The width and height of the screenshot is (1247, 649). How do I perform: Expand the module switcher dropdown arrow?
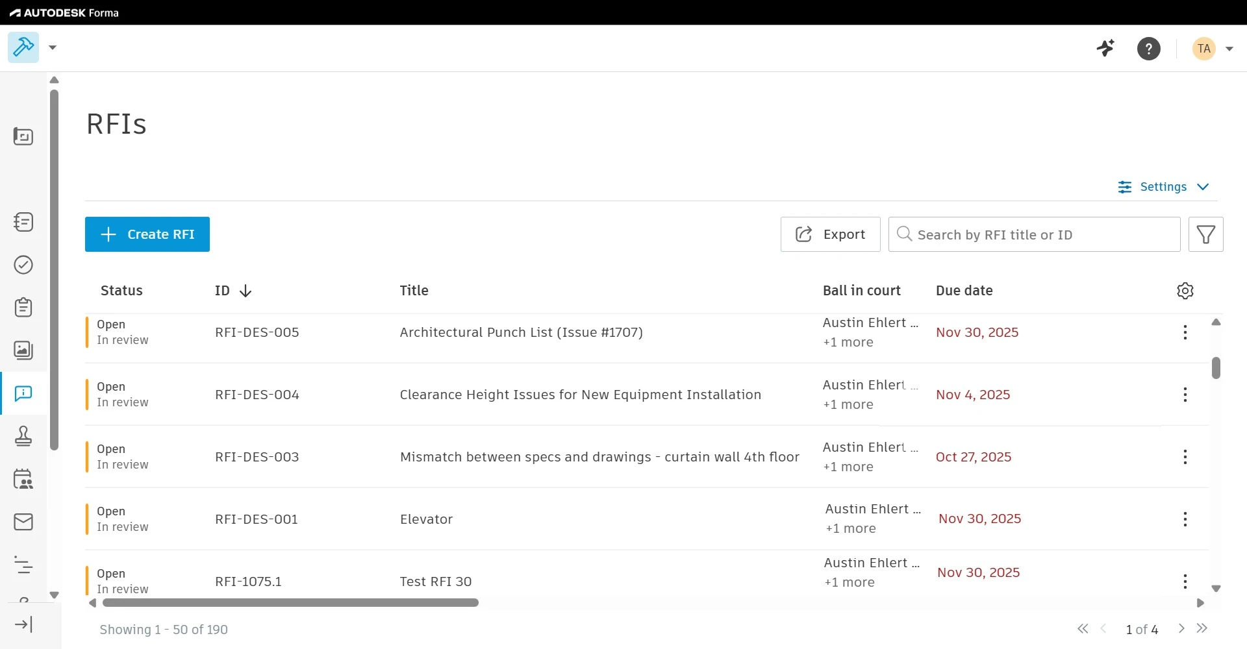coord(53,47)
